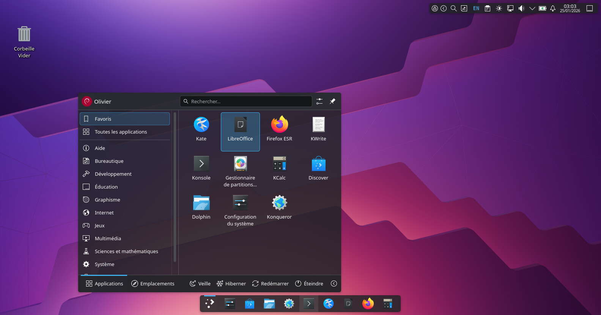This screenshot has height=315, width=601.
Task: Click the lock screen tray icon
Action: point(435,8)
